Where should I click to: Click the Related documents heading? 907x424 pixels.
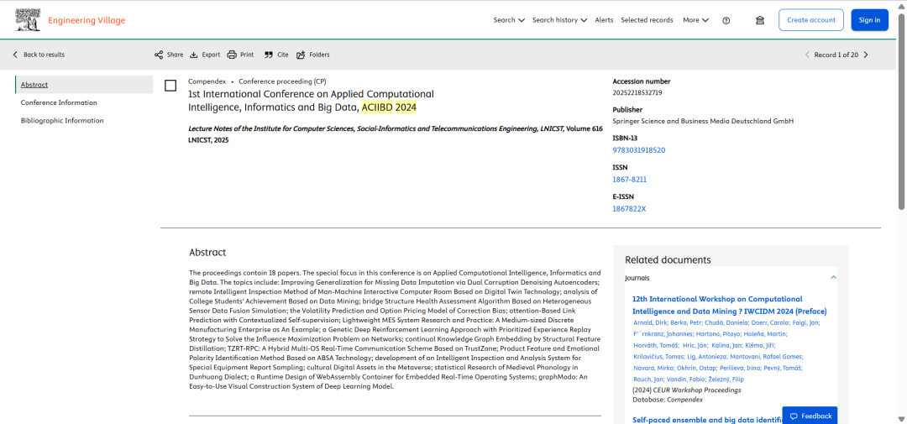[668, 260]
